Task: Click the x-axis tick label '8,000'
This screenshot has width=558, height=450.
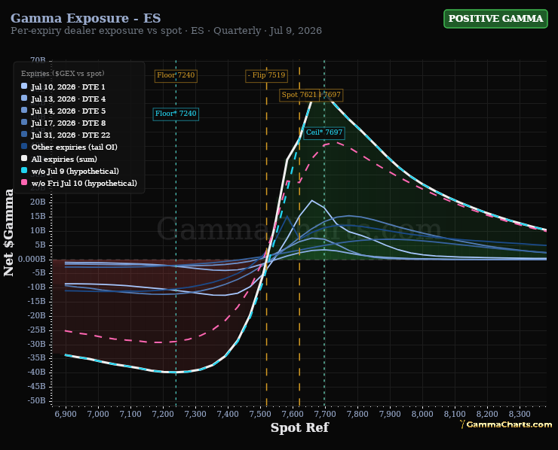Action: pos(422,414)
